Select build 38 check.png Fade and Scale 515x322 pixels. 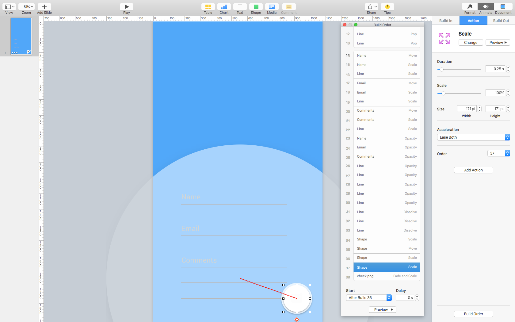(387, 276)
